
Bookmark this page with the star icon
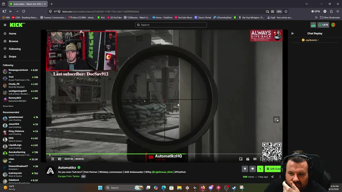pos(286,11)
